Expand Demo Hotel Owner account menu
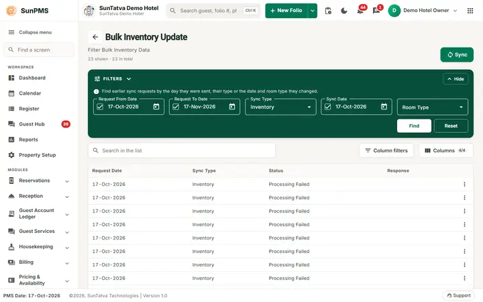The width and height of the screenshot is (483, 302). (x=455, y=11)
